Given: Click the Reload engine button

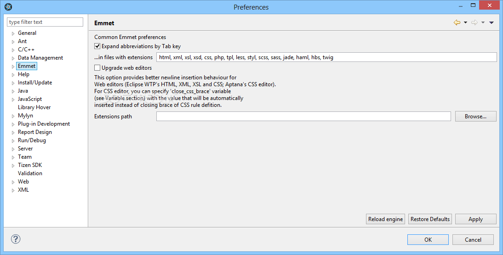Looking at the screenshot, I should [385, 219].
